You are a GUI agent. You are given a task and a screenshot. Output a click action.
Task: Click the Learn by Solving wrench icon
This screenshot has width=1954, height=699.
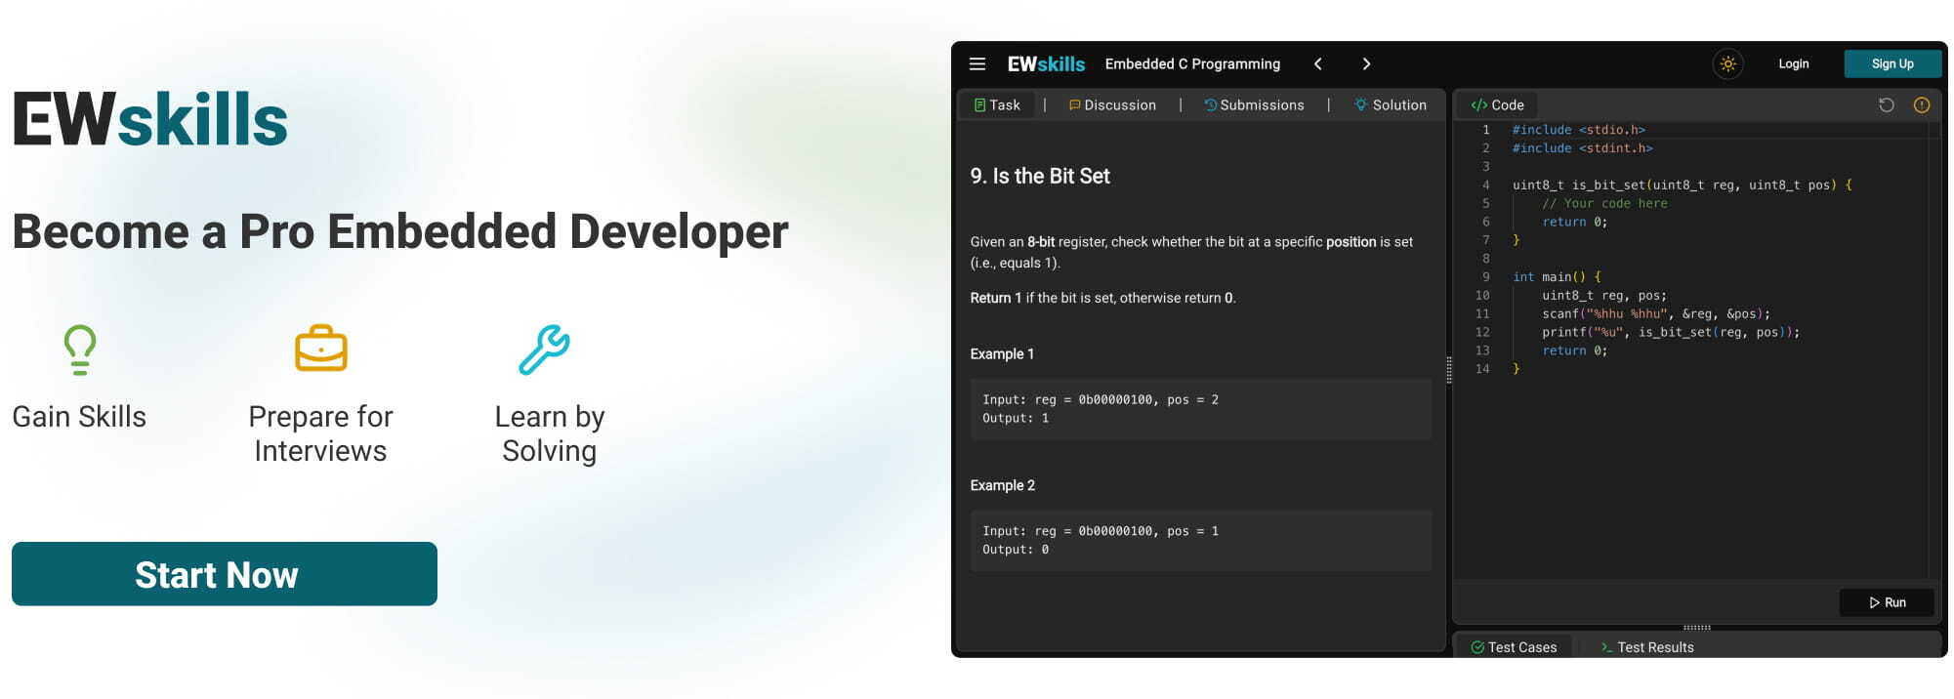tap(544, 349)
